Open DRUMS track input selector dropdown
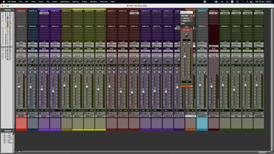This screenshot has height=154, width=274. click(21, 44)
